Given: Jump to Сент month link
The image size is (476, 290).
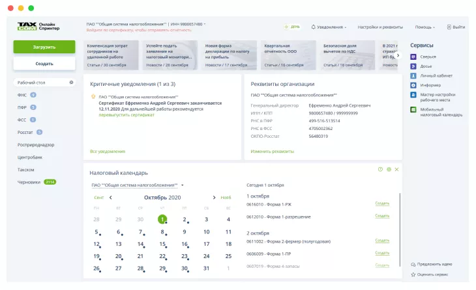Looking at the screenshot, I should coord(99,198).
